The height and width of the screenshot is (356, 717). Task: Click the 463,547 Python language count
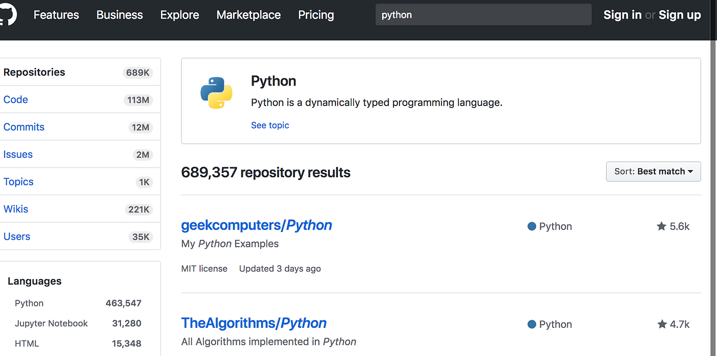click(x=123, y=303)
